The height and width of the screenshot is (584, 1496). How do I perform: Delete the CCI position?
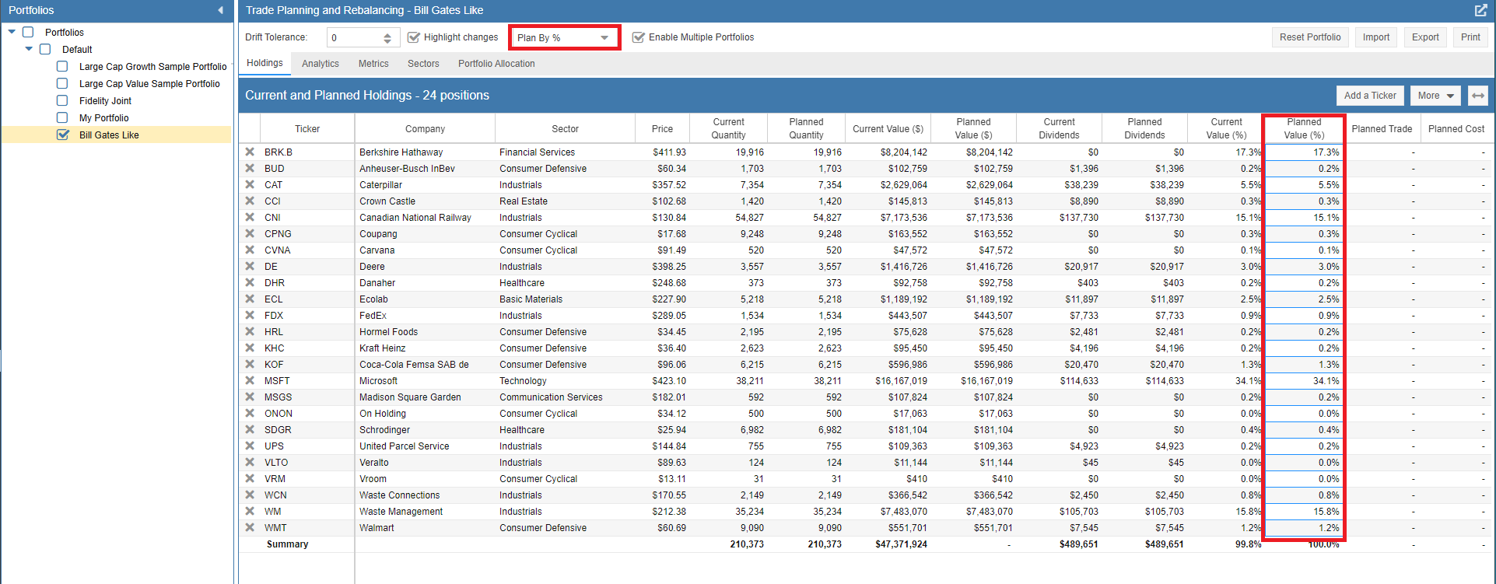tap(250, 201)
